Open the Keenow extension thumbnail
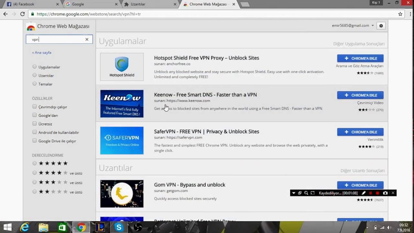Screen dimensions: 414x233 (122, 104)
